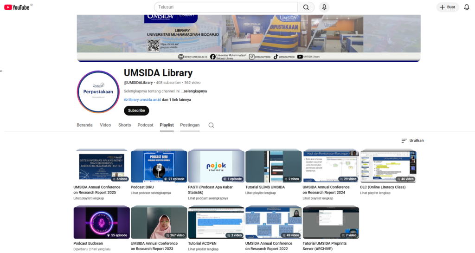
Task: Open Research Report 2023 playlist thumbnail
Action: 159,223
